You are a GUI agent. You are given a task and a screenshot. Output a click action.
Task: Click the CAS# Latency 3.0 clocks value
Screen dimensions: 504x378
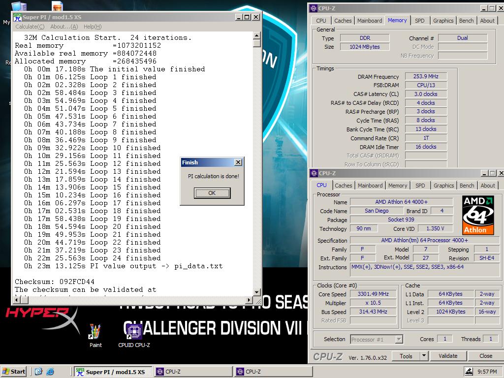coord(426,94)
